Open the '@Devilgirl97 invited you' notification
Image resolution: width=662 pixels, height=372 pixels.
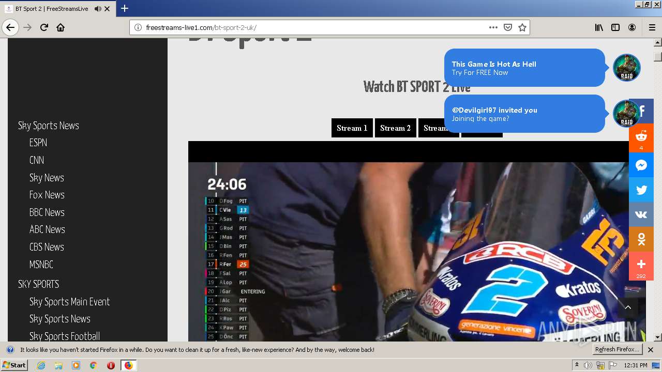point(524,114)
